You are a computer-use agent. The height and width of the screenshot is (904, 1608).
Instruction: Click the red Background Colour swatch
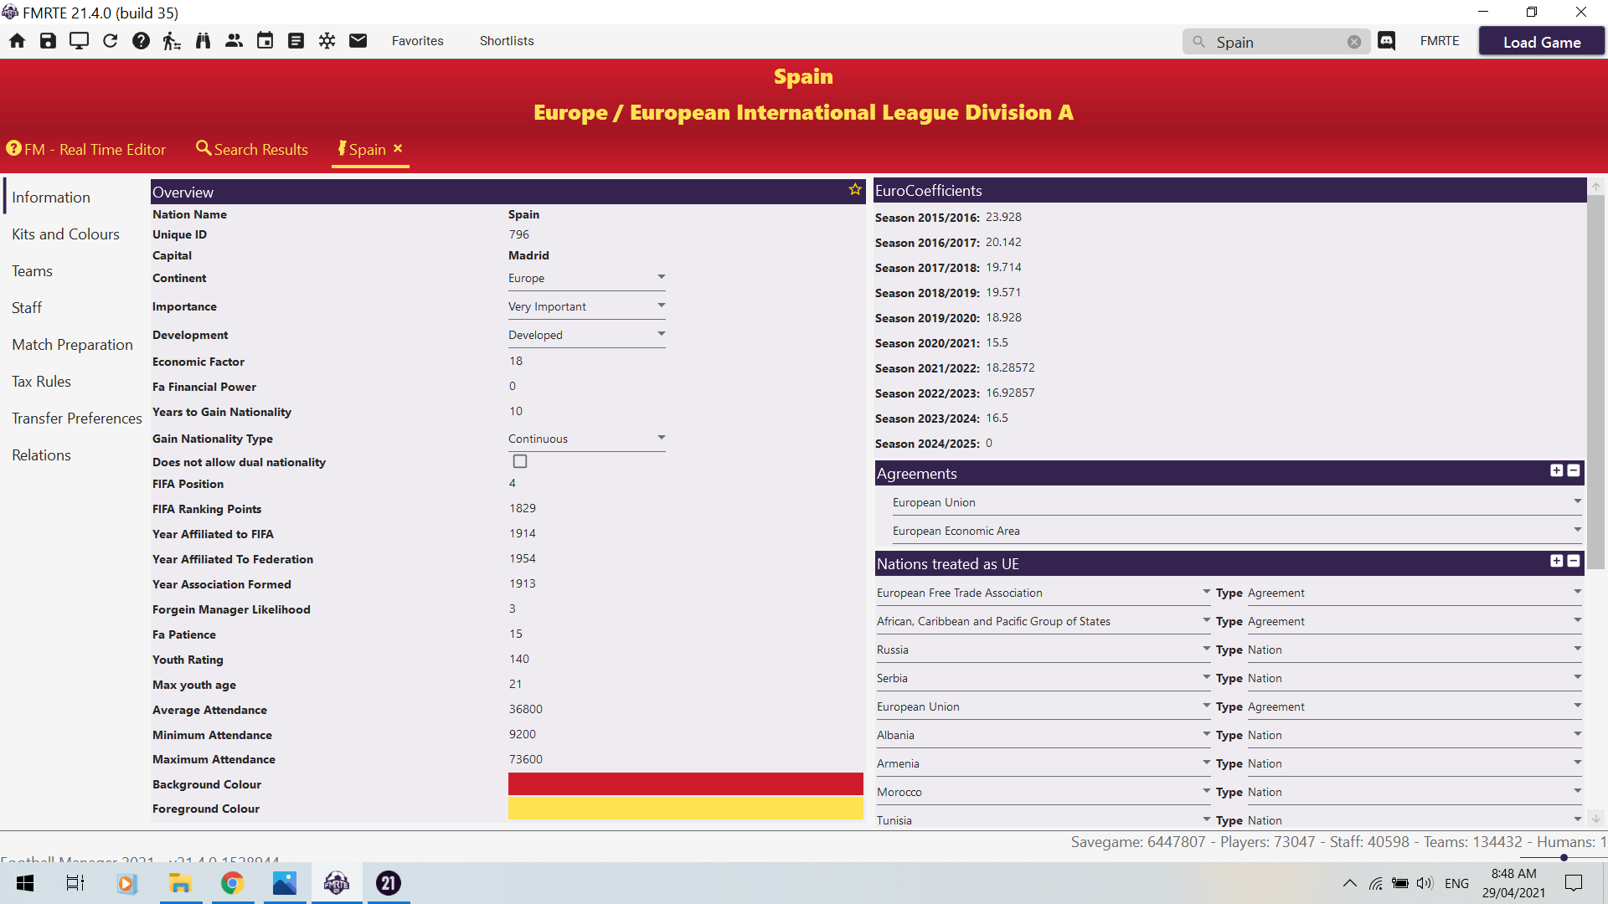coord(685,783)
